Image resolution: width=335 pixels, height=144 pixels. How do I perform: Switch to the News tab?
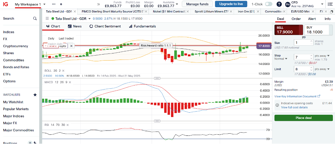(74, 26)
